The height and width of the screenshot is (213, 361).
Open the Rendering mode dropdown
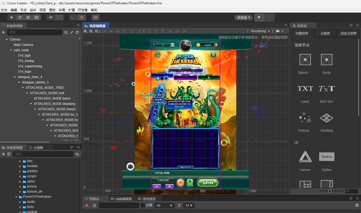[260, 31]
